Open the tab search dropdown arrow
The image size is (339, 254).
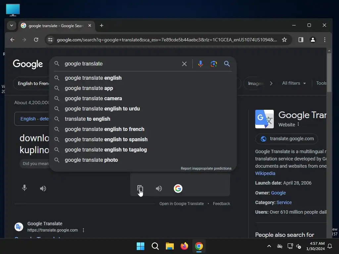click(12, 25)
